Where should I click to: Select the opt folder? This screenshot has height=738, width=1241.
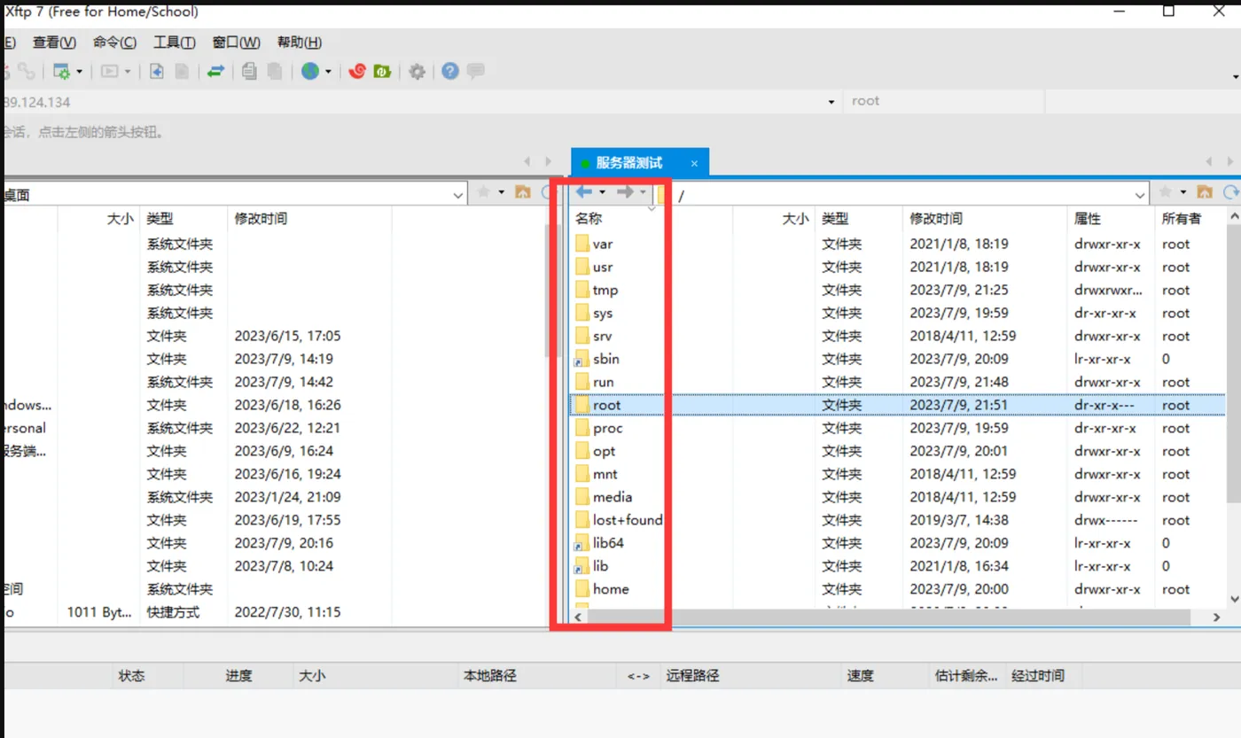pyautogui.click(x=604, y=451)
